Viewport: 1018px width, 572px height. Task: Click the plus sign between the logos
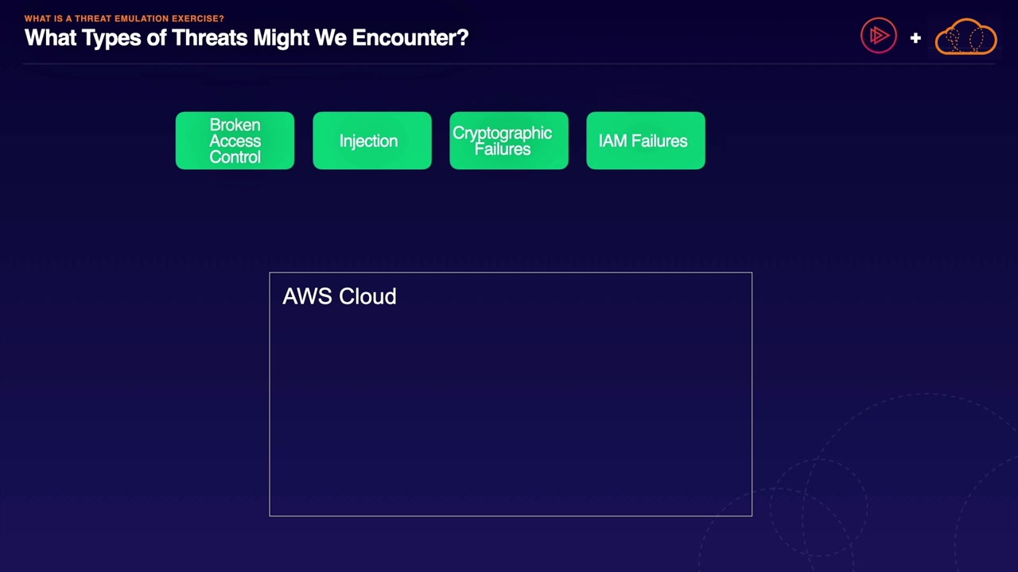click(x=915, y=37)
